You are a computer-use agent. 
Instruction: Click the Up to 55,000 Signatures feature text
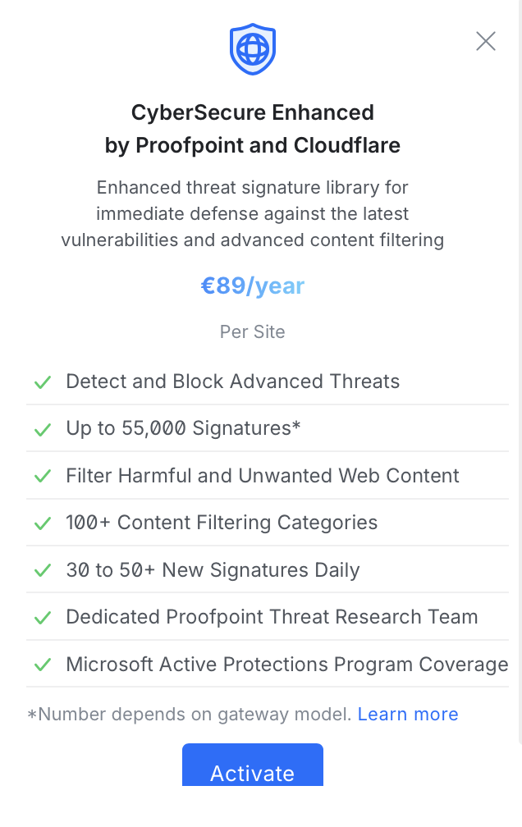[183, 428]
